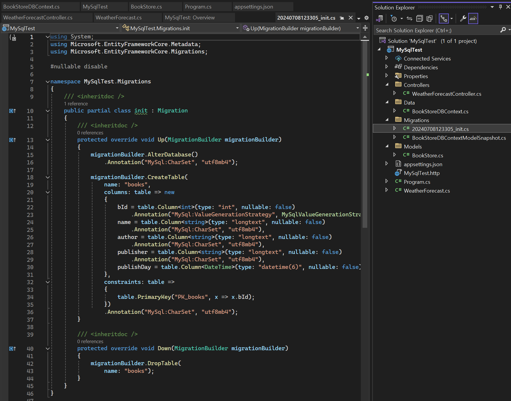Collapse the Controllers folder

387,85
